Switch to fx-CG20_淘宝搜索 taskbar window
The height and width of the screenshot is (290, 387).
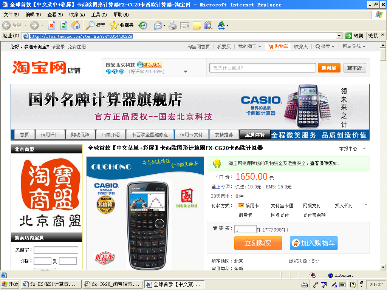pyautogui.click(x=113, y=284)
